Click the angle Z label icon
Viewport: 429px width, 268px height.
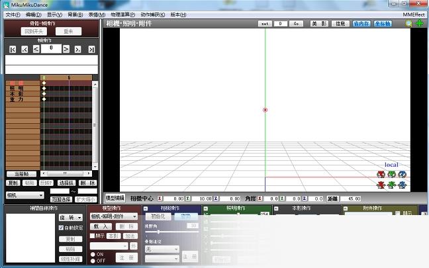tap(305, 199)
